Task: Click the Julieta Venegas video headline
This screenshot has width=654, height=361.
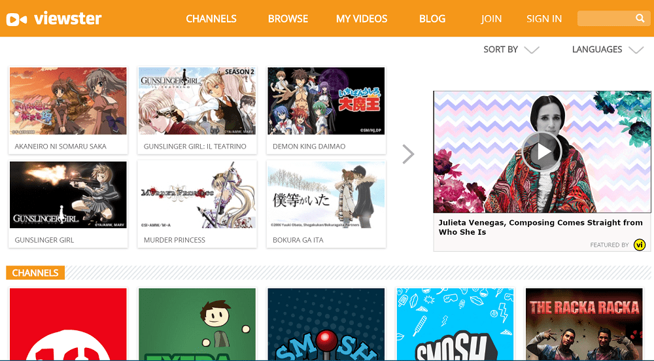Action: [540, 227]
